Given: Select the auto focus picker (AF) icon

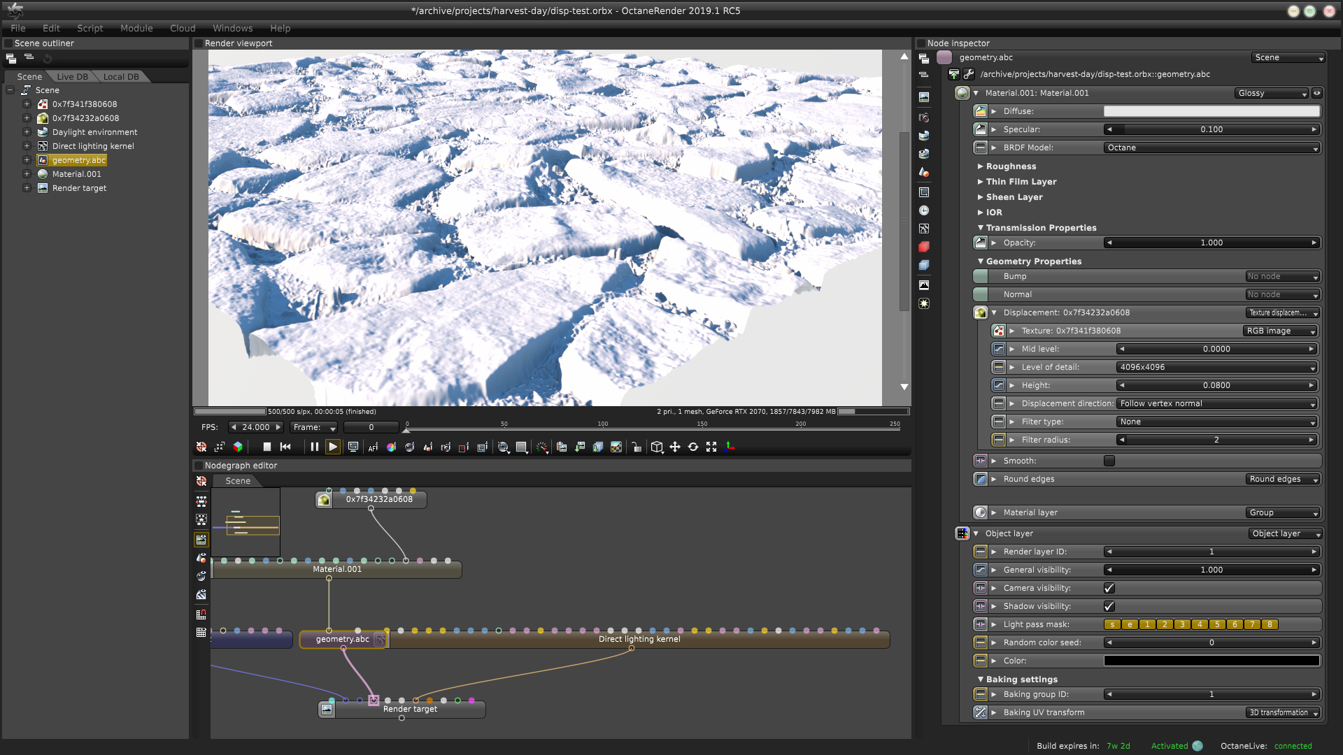Looking at the screenshot, I should [x=373, y=447].
